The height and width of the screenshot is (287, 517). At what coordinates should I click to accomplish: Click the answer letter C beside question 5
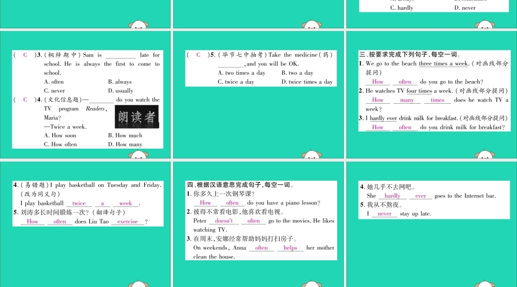(198, 55)
